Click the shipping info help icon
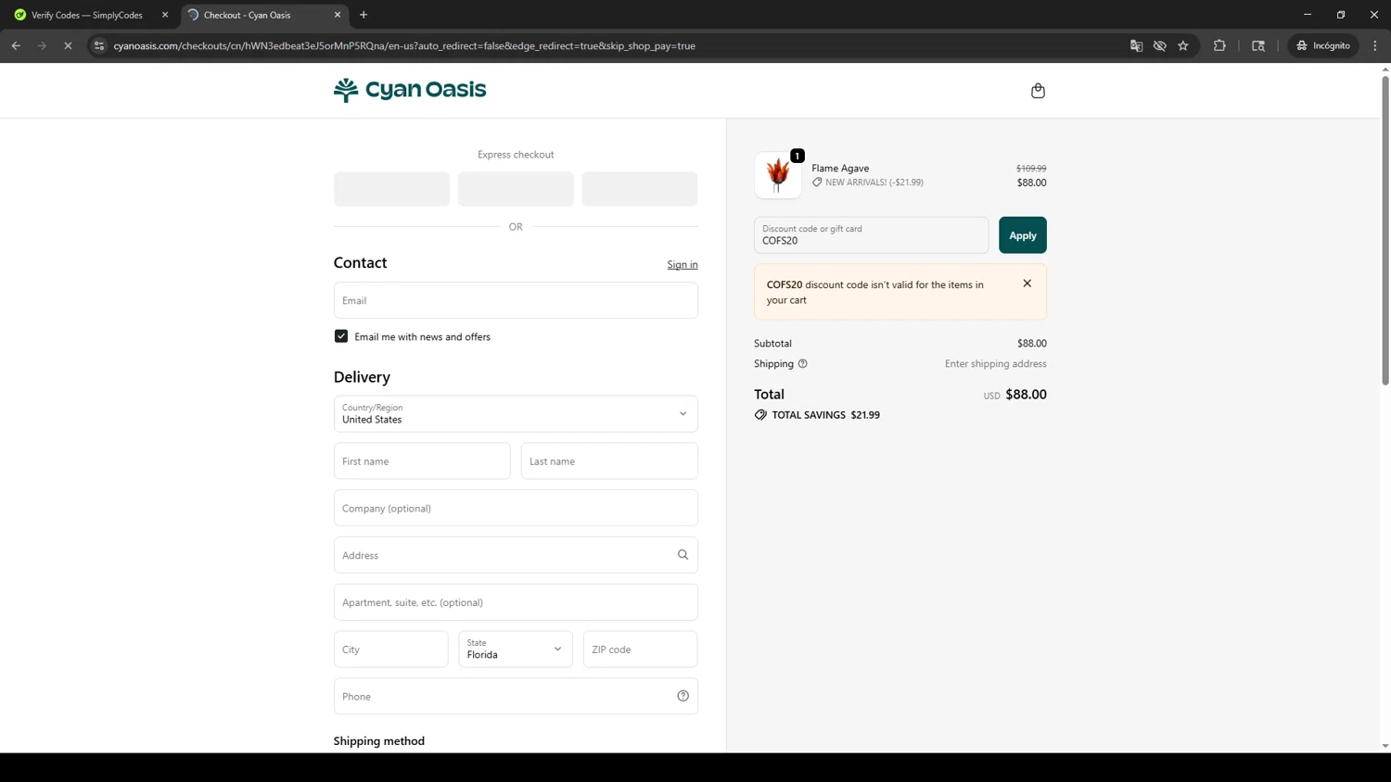 [803, 364]
